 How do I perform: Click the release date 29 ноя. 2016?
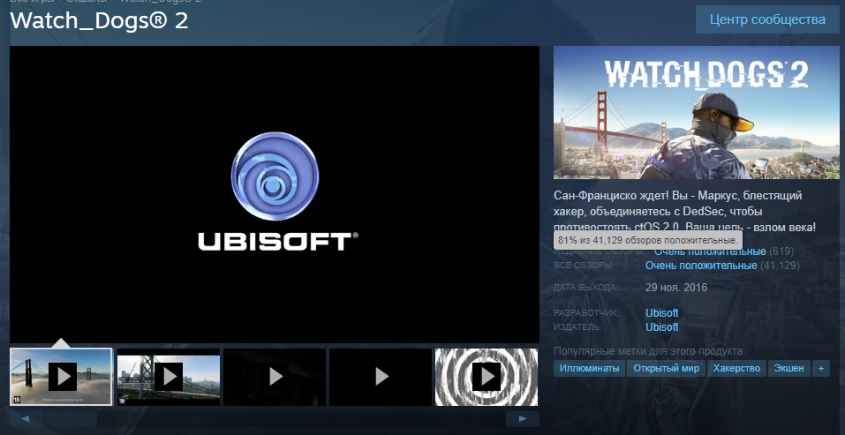coord(676,288)
